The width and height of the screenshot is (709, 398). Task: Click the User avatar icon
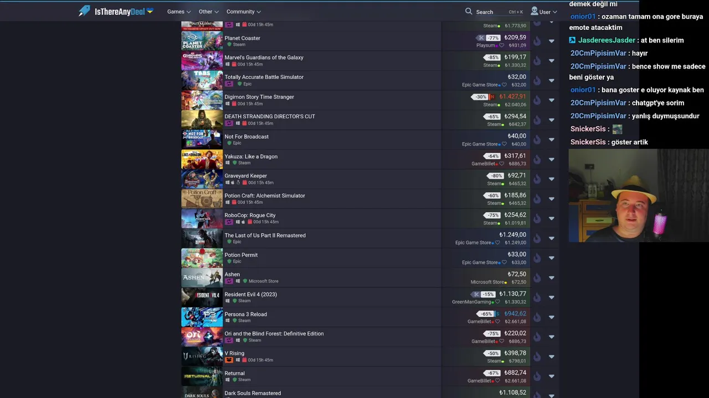pos(535,11)
